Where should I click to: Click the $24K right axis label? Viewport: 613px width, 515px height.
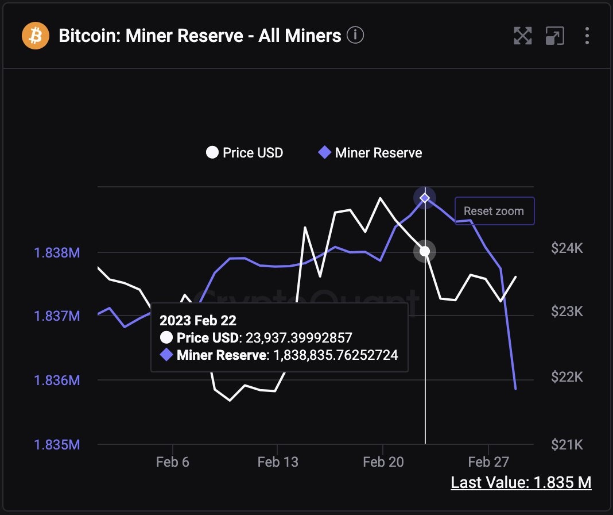567,248
